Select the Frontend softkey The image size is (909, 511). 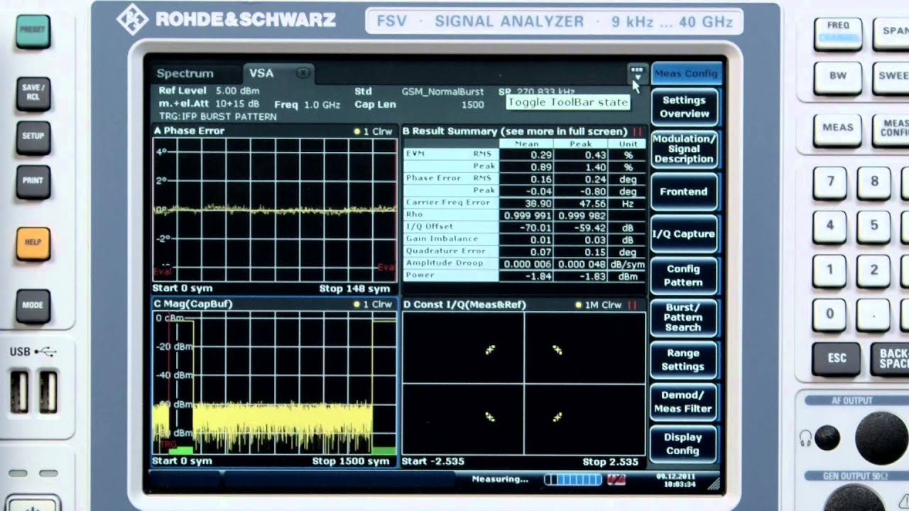click(684, 192)
